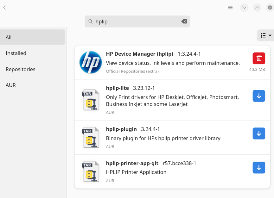
Task: Select the Installed sidebar category
Action: [x=33, y=53]
